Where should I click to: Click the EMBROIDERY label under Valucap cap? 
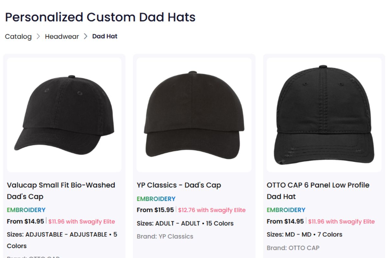26,210
